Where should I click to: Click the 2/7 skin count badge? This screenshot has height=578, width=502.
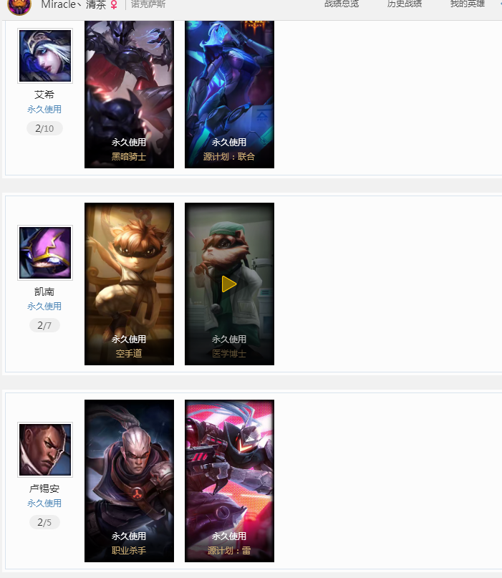(x=44, y=325)
